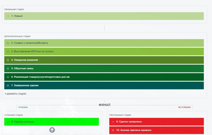
Task: Click the red 9. Сделка провалена stage name
Action: click(x=129, y=122)
